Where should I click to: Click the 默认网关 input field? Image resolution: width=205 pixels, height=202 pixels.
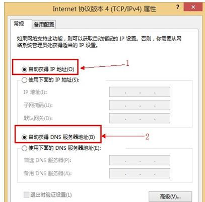140,118
